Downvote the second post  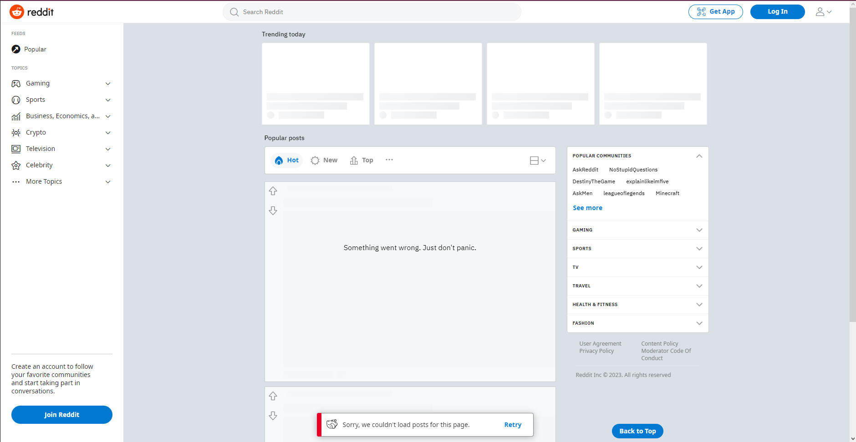click(273, 416)
